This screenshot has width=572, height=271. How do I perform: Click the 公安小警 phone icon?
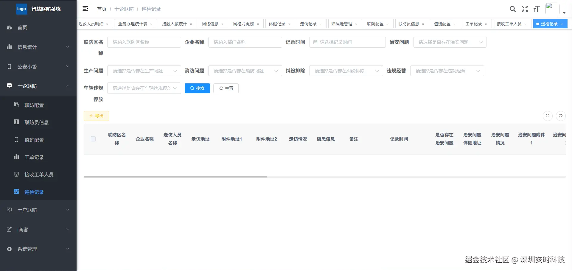tap(9, 66)
